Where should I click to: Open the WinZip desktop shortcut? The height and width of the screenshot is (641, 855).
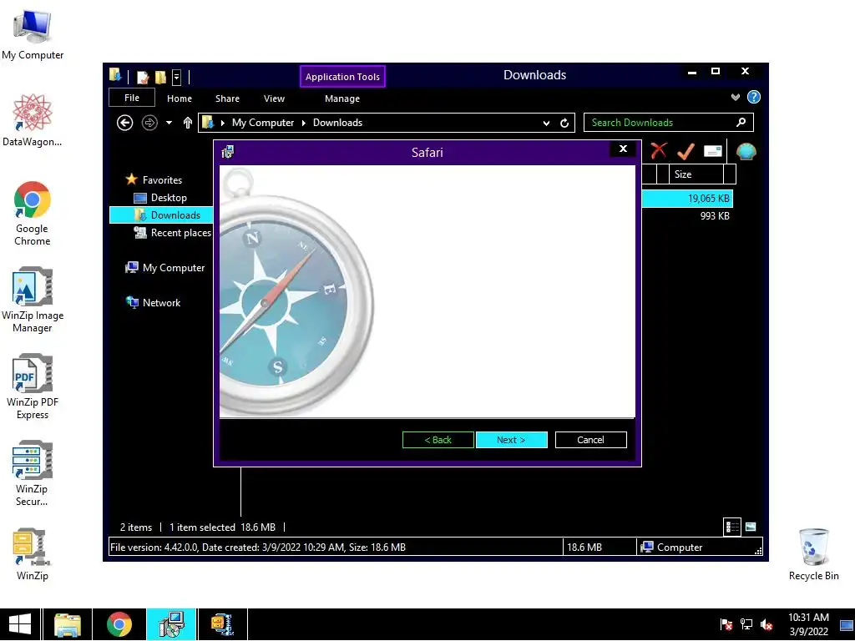click(x=33, y=554)
